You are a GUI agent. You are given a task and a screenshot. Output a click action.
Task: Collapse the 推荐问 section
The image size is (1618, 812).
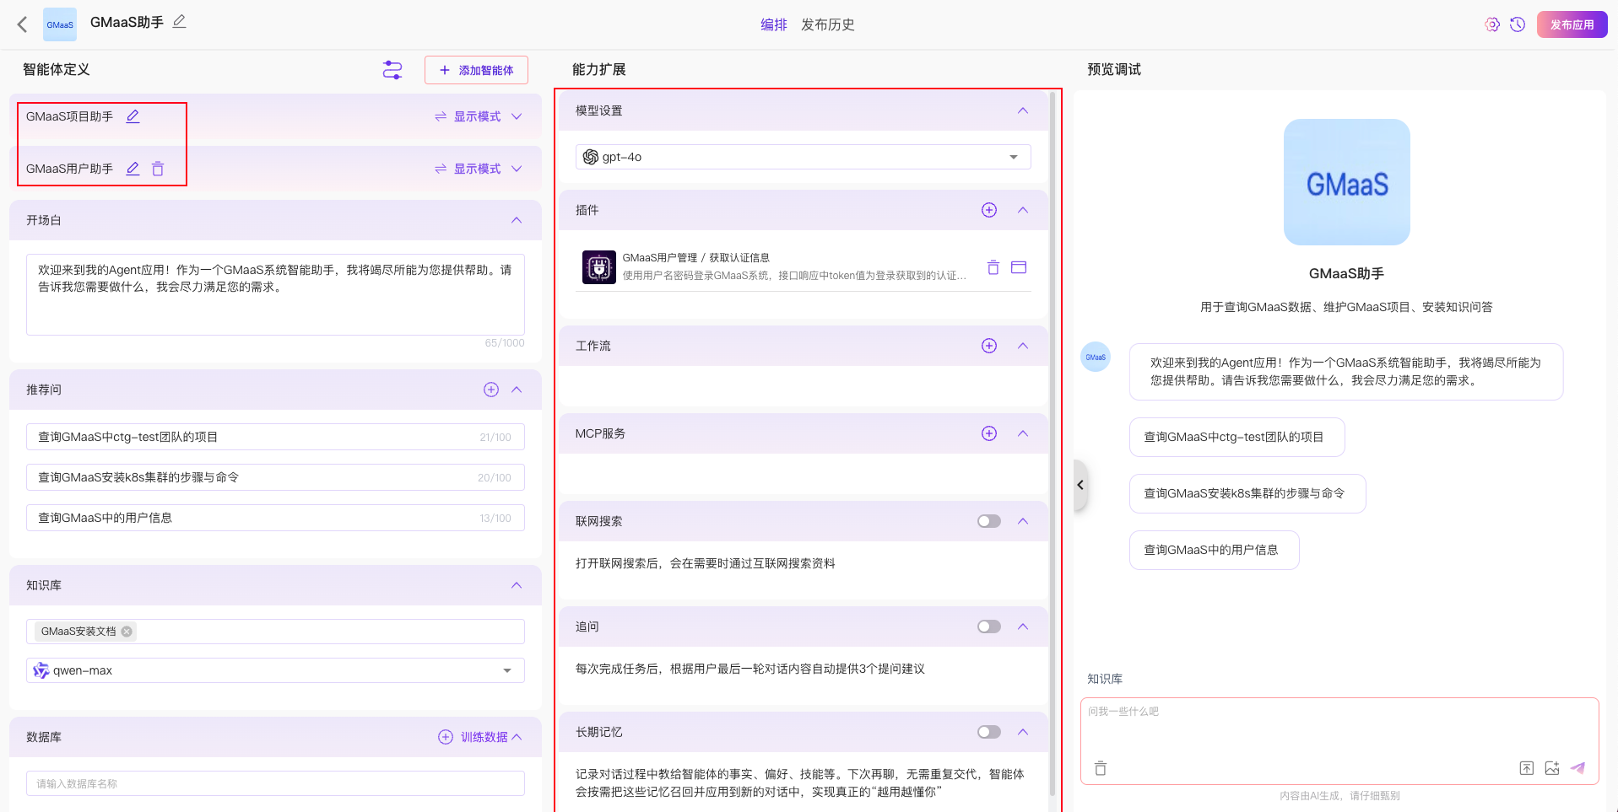pyautogui.click(x=517, y=390)
